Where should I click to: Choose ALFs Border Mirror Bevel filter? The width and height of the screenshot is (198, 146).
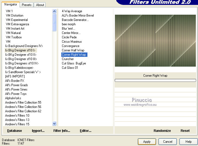(78, 15)
